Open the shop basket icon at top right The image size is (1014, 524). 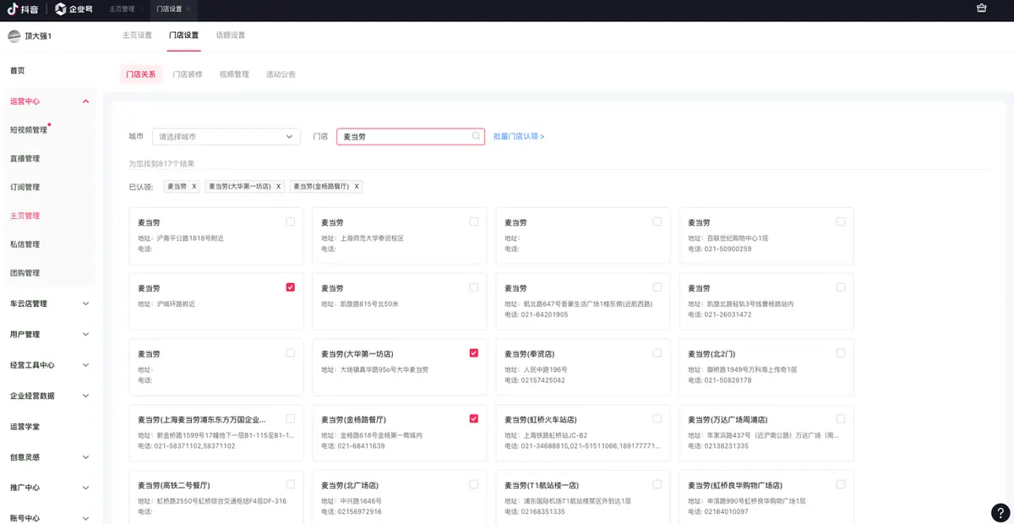[981, 8]
